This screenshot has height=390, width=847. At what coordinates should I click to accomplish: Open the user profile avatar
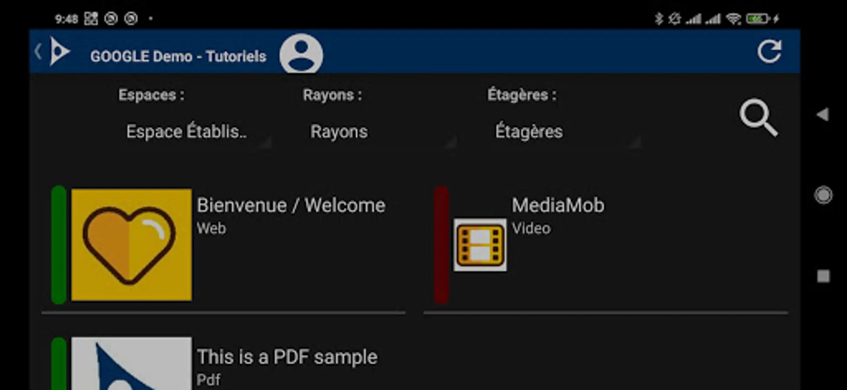click(301, 54)
